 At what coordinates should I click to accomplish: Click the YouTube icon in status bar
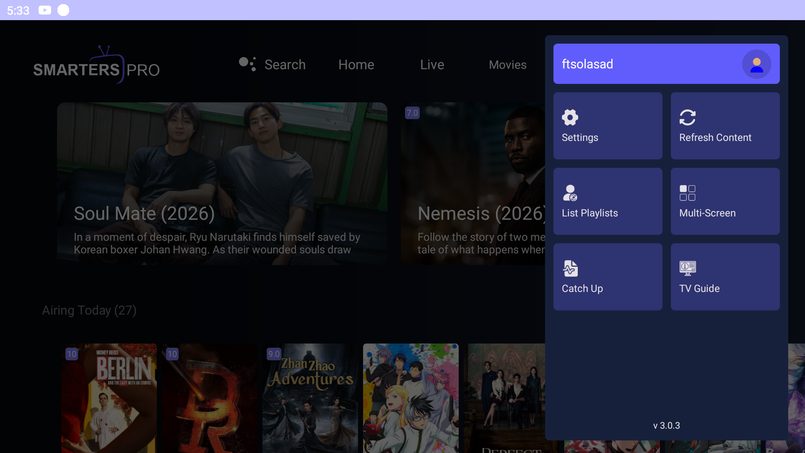[45, 10]
